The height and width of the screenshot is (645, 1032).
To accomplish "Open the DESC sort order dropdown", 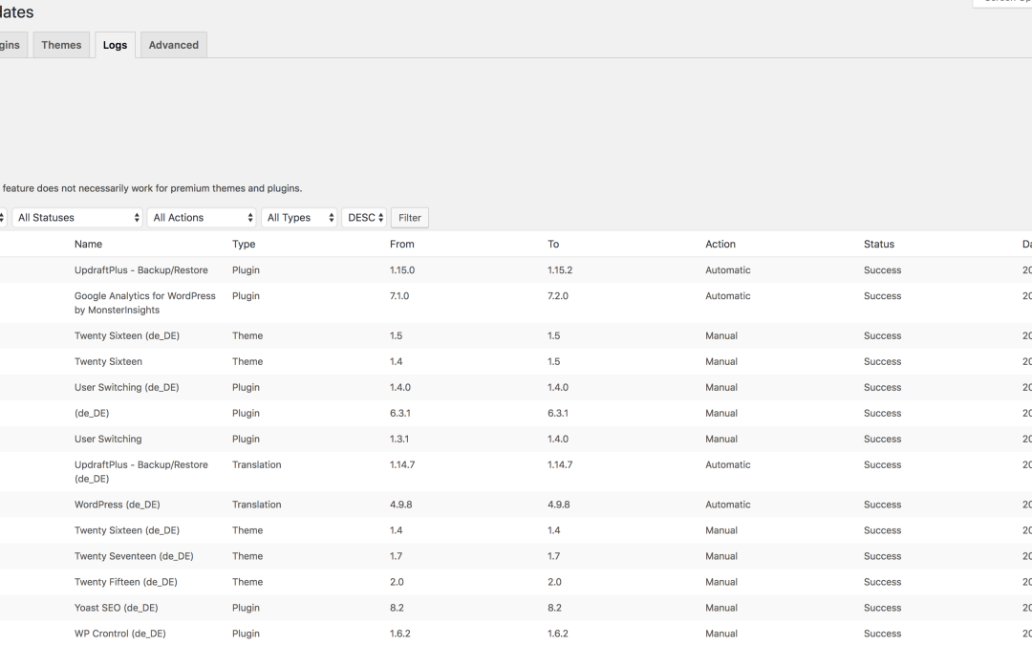I will pos(364,218).
